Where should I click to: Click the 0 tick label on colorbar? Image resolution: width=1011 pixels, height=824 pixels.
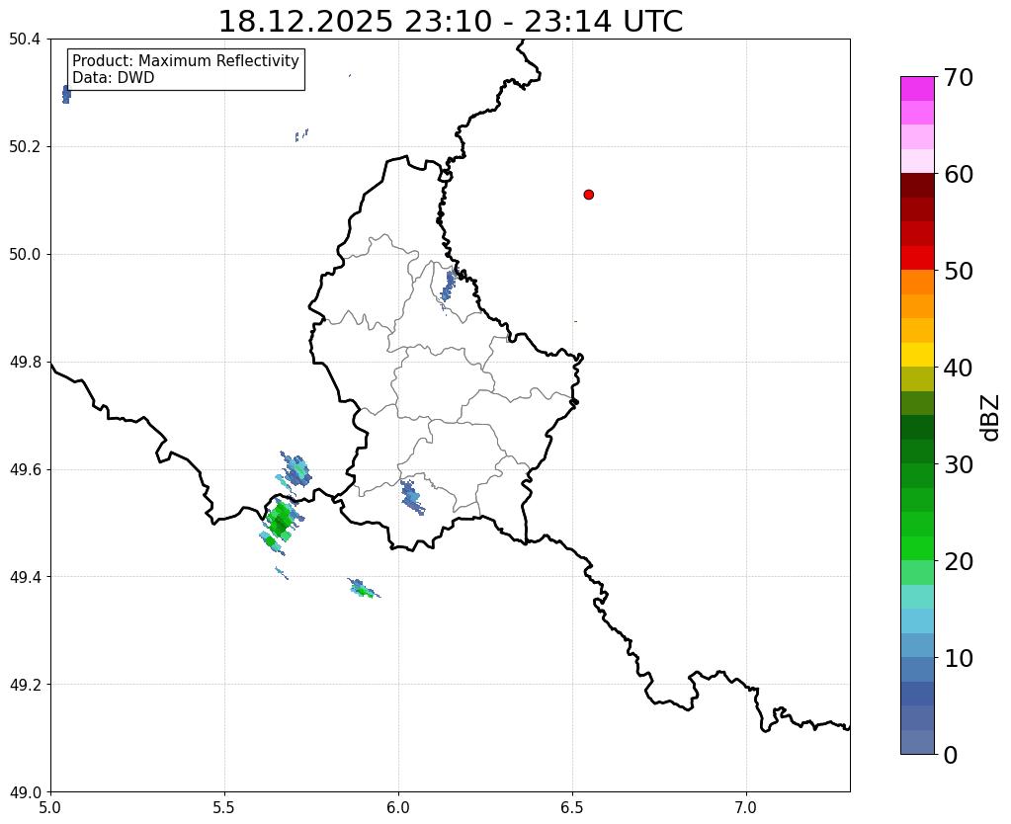(951, 755)
